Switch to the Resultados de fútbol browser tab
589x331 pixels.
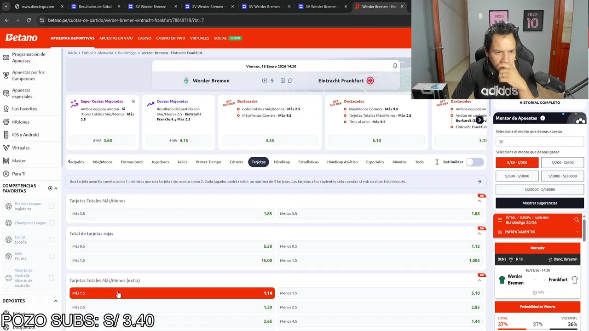[x=95, y=6]
